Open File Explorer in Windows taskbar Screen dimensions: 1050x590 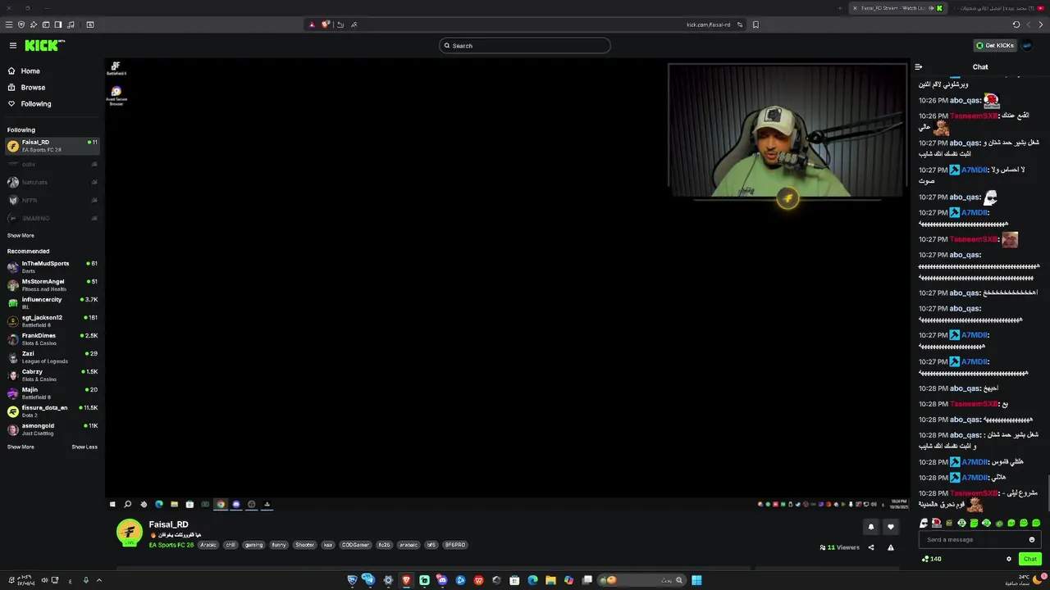(x=550, y=580)
